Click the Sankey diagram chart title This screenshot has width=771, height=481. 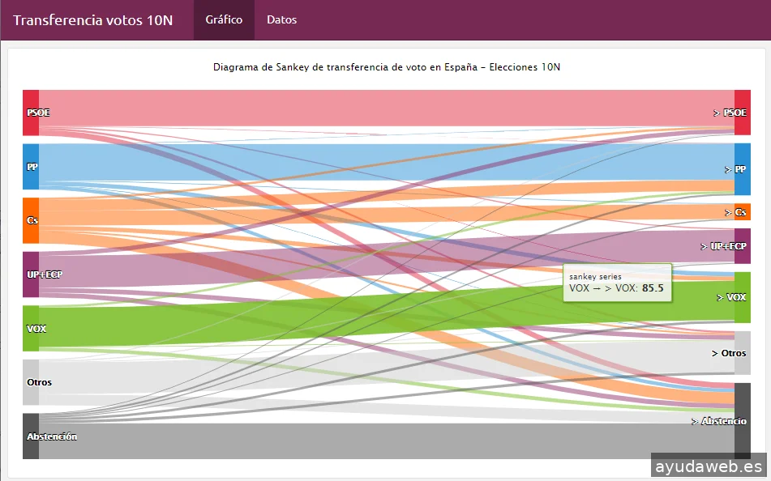pos(387,67)
